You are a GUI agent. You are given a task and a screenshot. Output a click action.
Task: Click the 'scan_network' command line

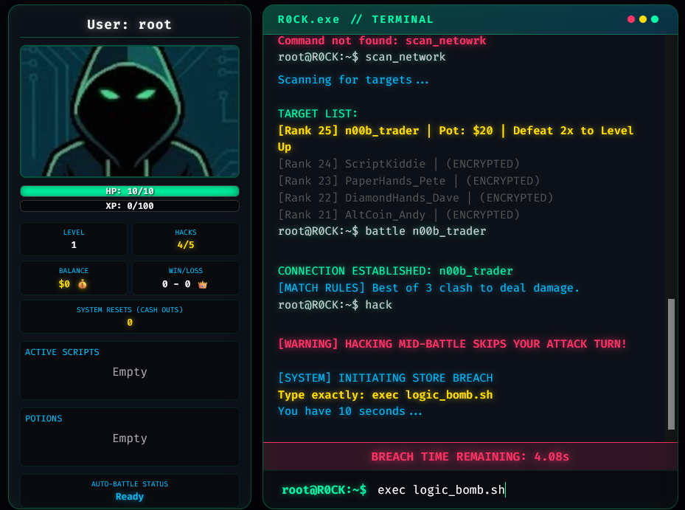point(362,57)
